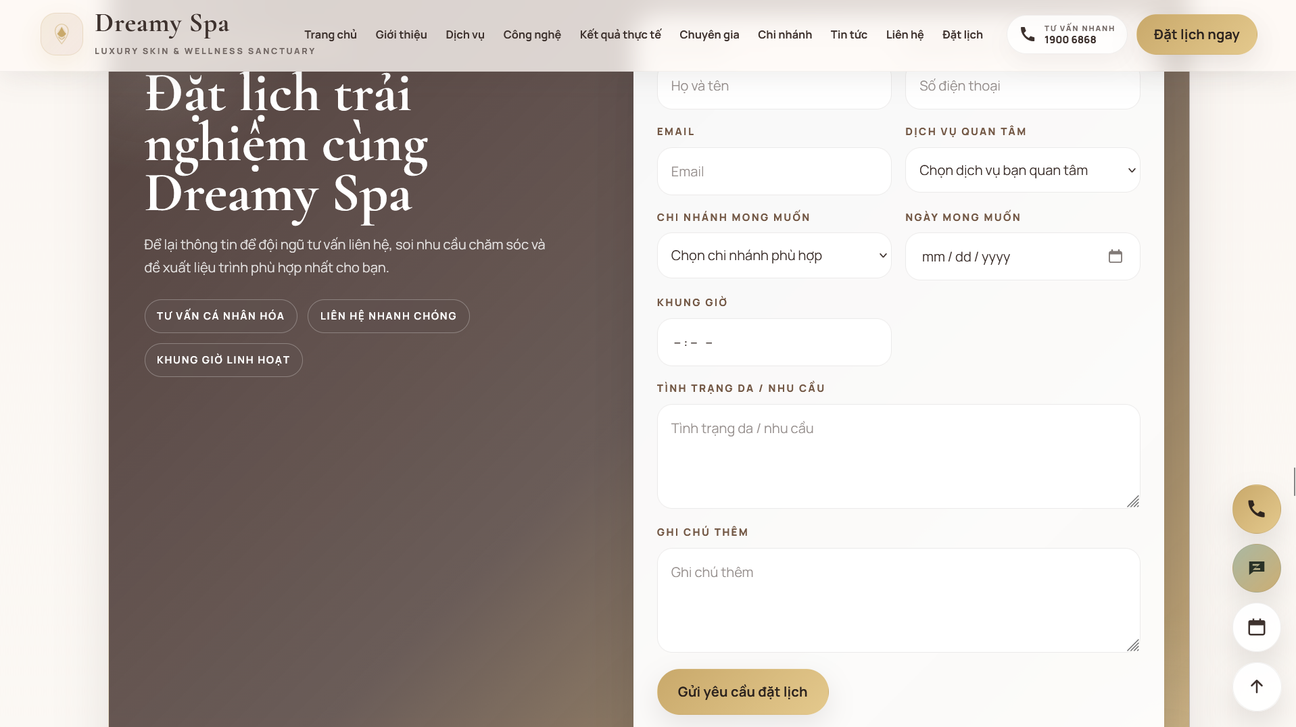Click the Dreamy Spa logo icon
The image size is (1296, 727).
click(x=62, y=34)
